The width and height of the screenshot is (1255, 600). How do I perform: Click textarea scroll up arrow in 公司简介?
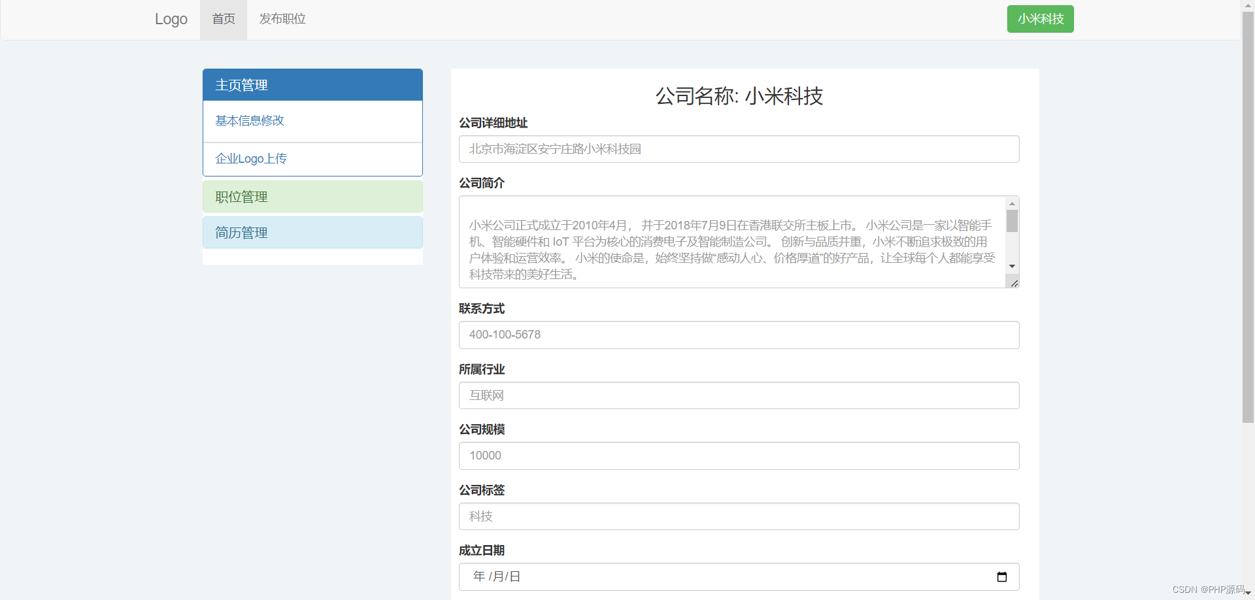(1012, 203)
